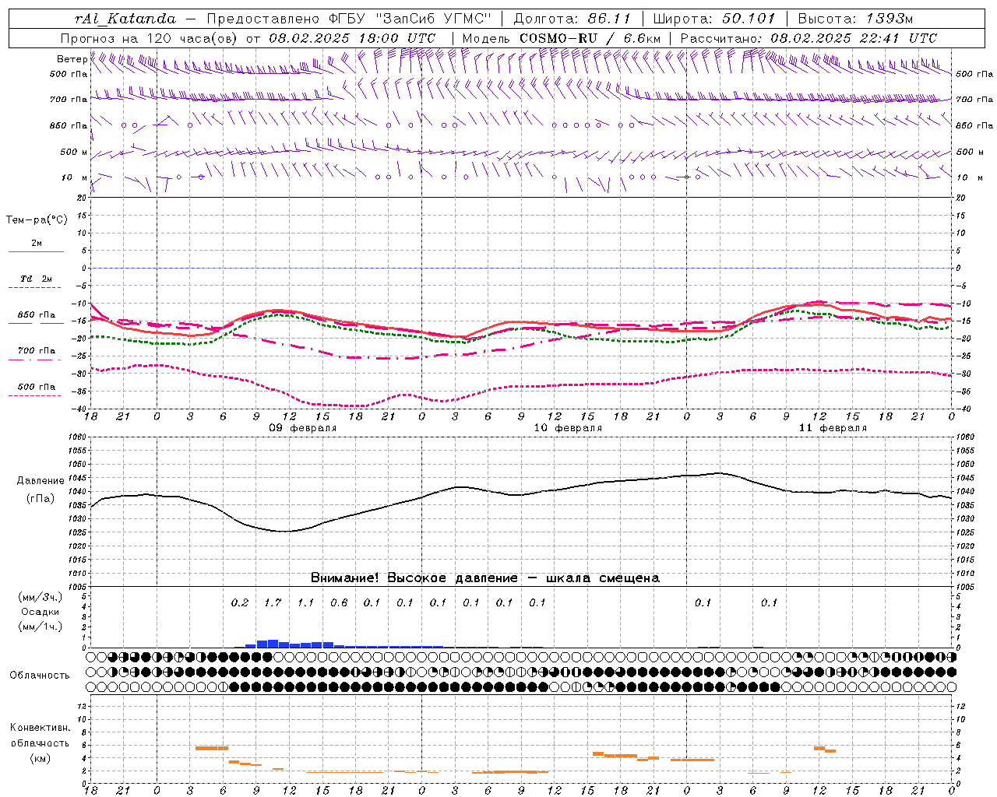Click the model label COSMO-RU / 6.6км
The height and width of the screenshot is (797, 997).
point(590,38)
